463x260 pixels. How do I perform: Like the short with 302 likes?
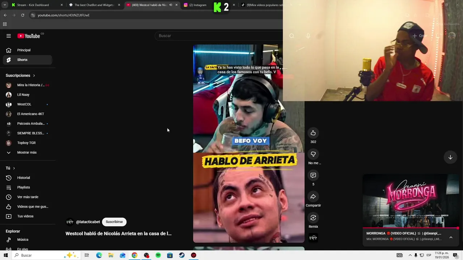point(313,133)
